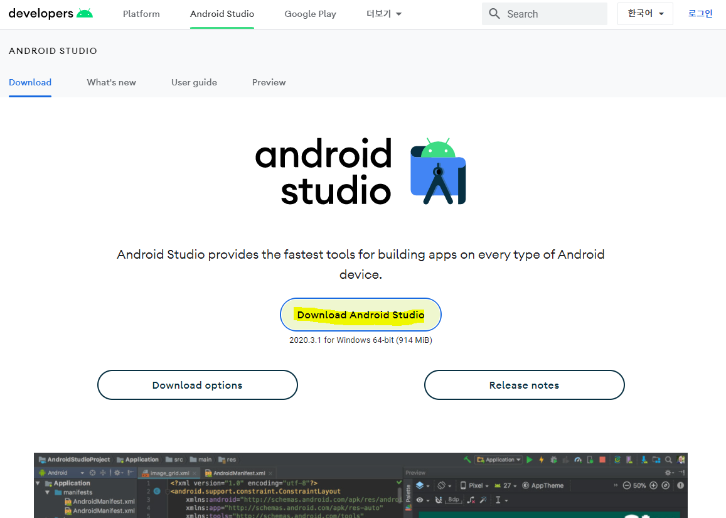Image resolution: width=726 pixels, height=518 pixels.
Task: Open the Platform menu item
Action: [141, 14]
